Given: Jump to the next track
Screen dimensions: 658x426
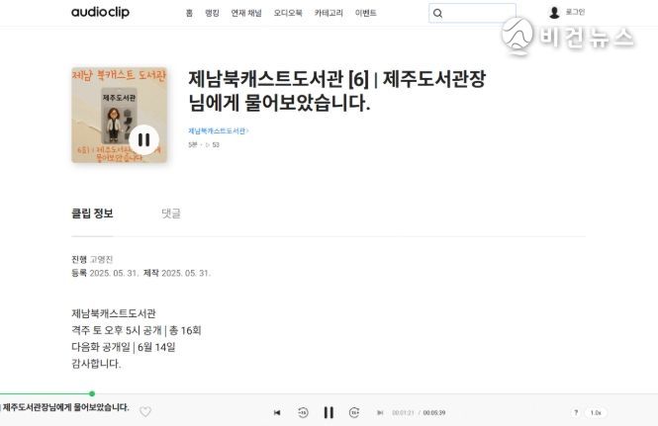Looking at the screenshot, I should 380,412.
